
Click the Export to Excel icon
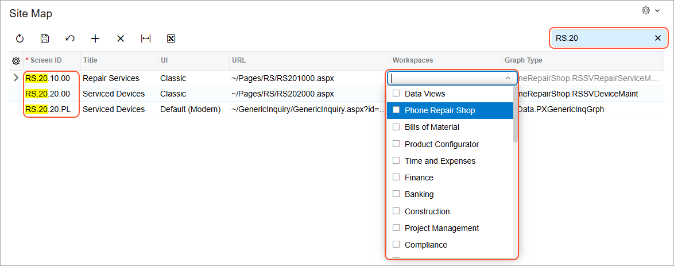pyautogui.click(x=171, y=38)
